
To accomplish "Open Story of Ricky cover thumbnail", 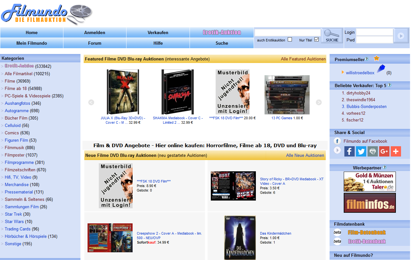I will coord(233,186).
